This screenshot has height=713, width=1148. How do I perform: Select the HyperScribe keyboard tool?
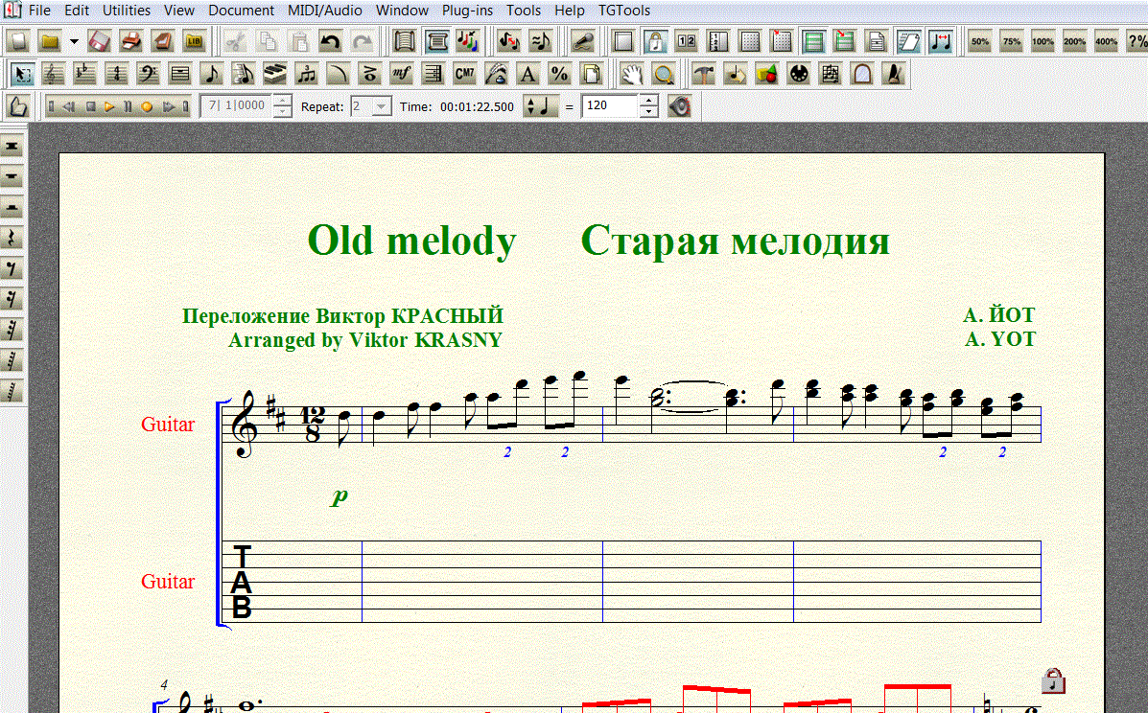274,74
